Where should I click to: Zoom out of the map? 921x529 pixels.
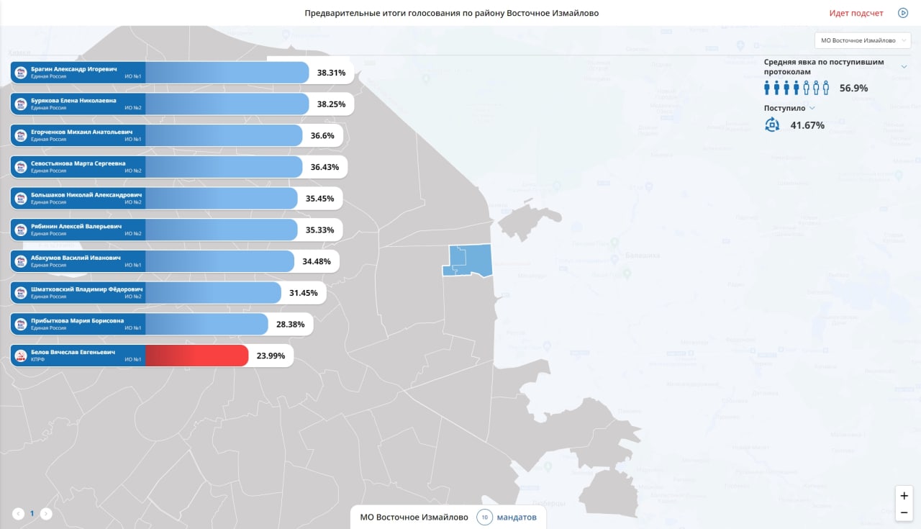(904, 512)
